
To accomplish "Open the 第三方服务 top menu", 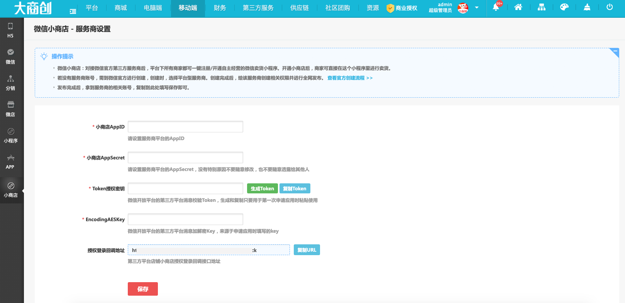I will click(258, 8).
